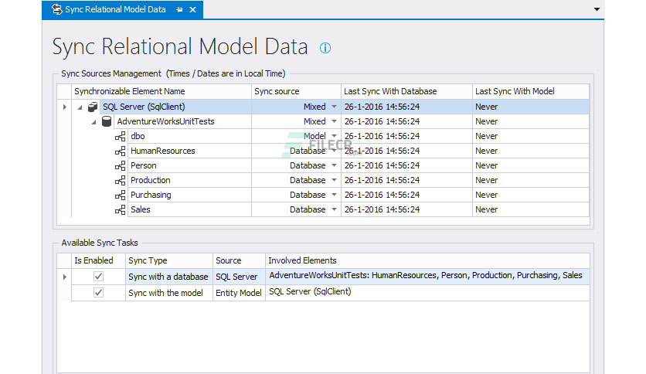
Task: Open the tab list dropdown arrow
Action: [x=597, y=9]
